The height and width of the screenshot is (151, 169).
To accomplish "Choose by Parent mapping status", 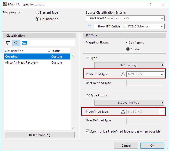I will tap(128, 43).
